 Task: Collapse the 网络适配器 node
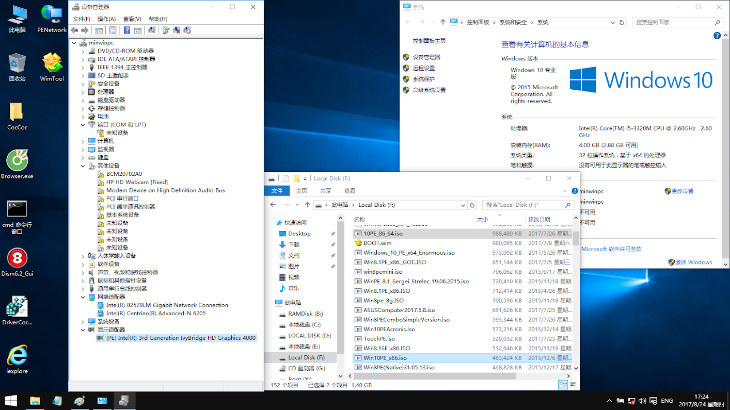coord(83,297)
